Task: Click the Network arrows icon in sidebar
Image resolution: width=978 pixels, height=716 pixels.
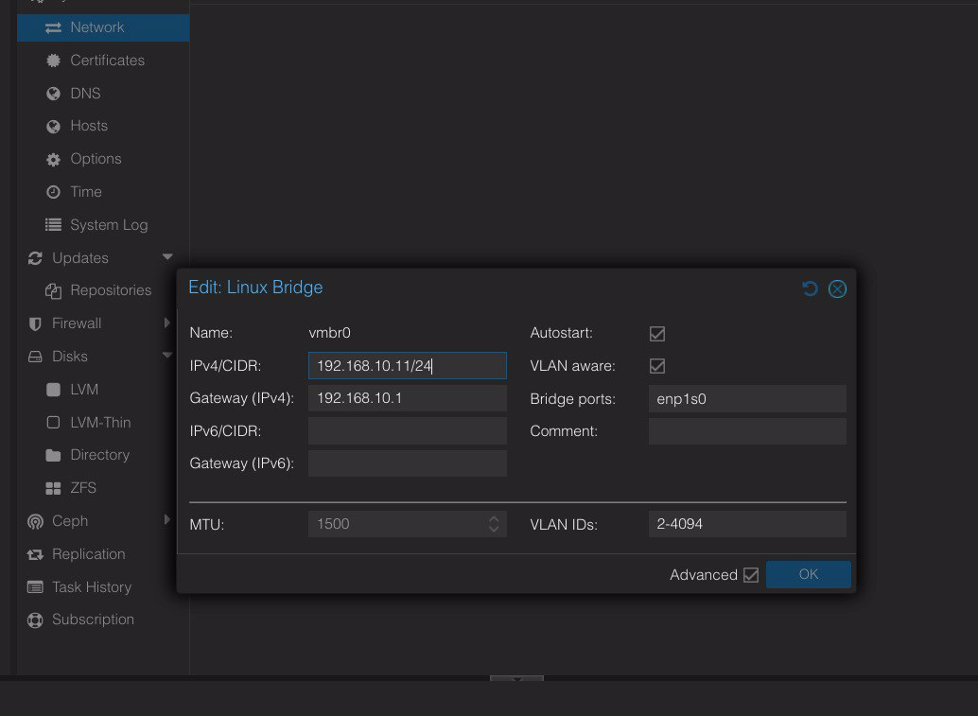Action: click(x=53, y=27)
